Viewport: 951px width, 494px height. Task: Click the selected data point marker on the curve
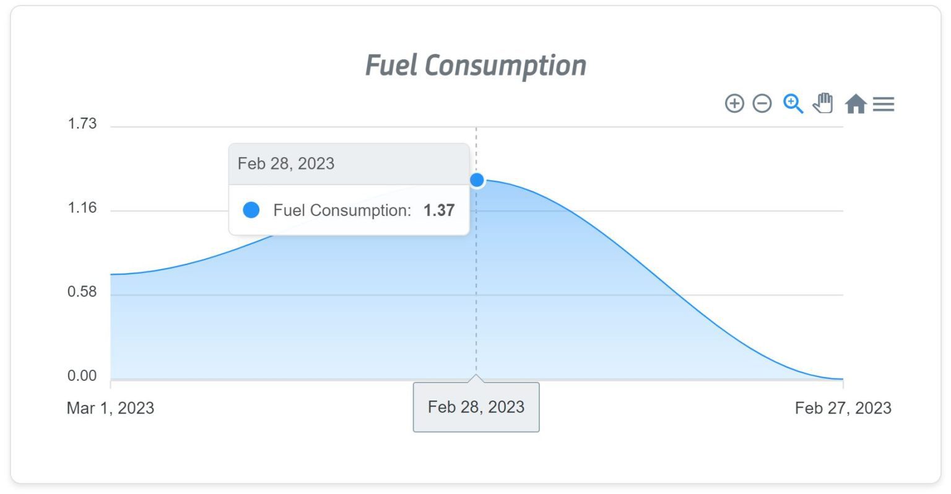click(x=476, y=180)
